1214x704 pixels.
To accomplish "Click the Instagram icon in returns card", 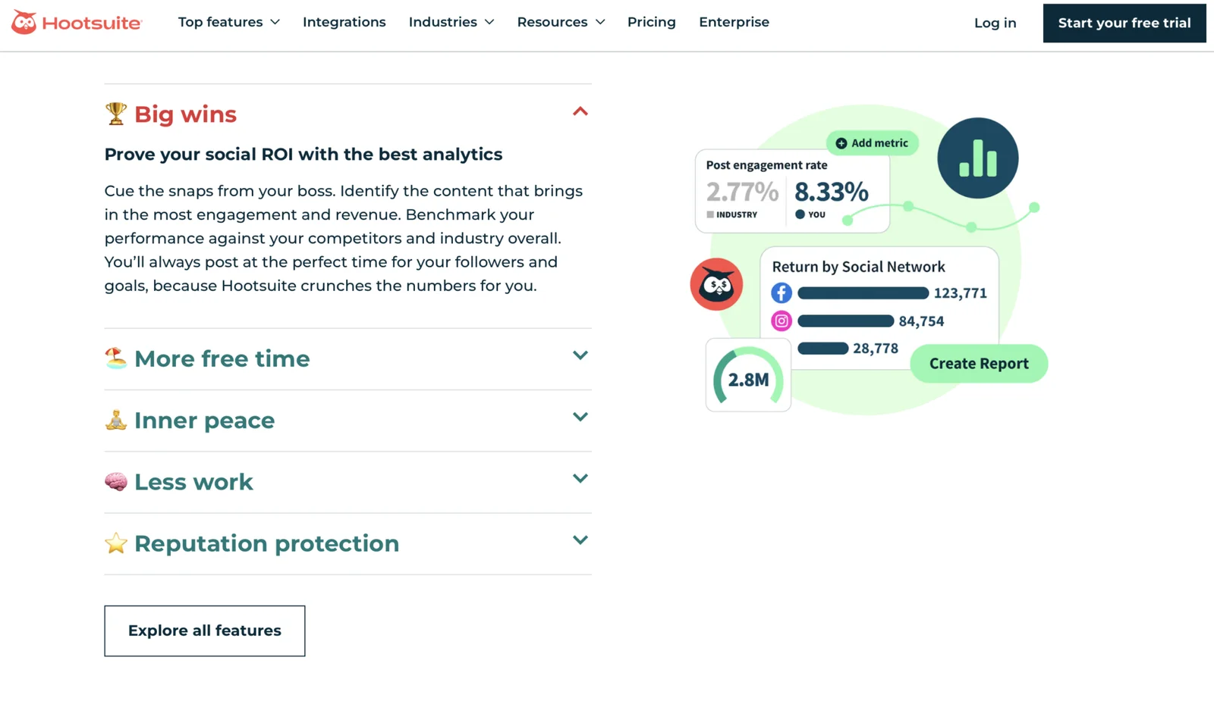I will (782, 321).
